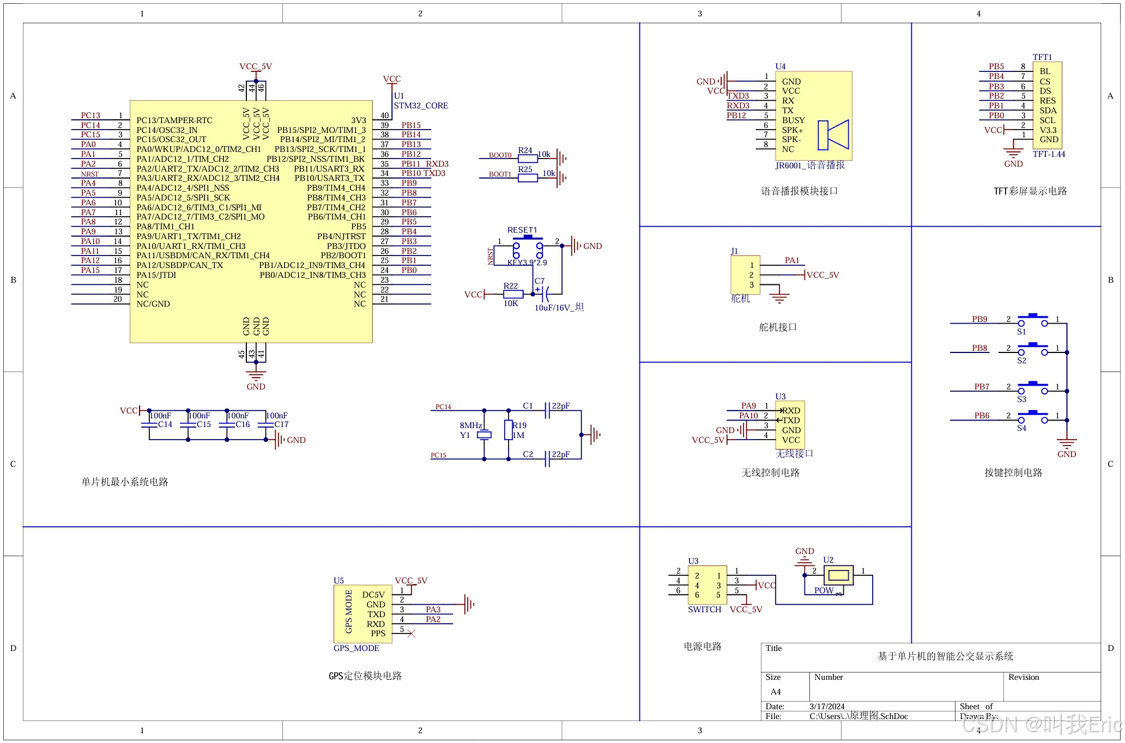Click the TFT1 display connector block
This screenshot has width=1125, height=743.
1047,105
